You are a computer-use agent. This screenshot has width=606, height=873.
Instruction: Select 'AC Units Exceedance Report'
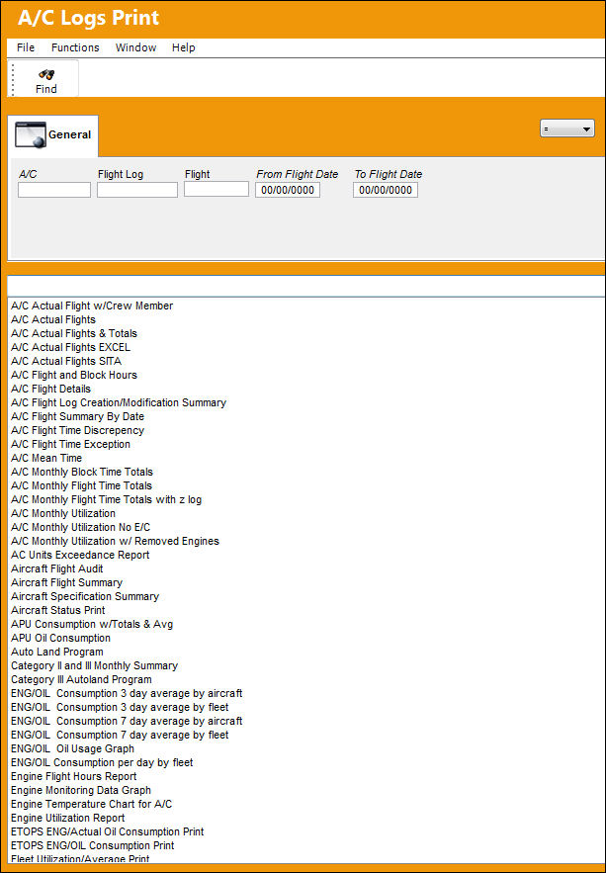coord(80,555)
